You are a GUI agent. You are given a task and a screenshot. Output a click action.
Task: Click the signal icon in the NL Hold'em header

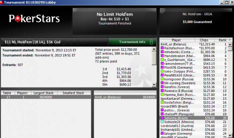(162, 10)
